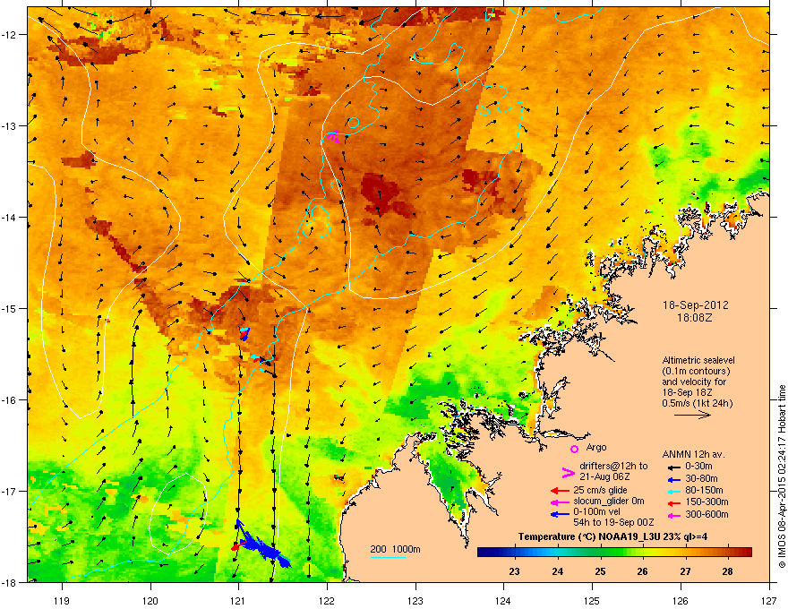Click the longitude axis label '123'
This screenshot has width=788, height=609.
point(415,600)
